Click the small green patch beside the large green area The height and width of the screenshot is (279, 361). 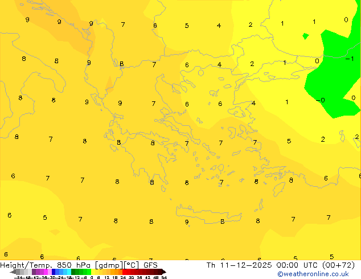[x=306, y=36]
